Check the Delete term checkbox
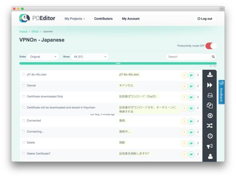This screenshot has height=178, width=236. 24,142
